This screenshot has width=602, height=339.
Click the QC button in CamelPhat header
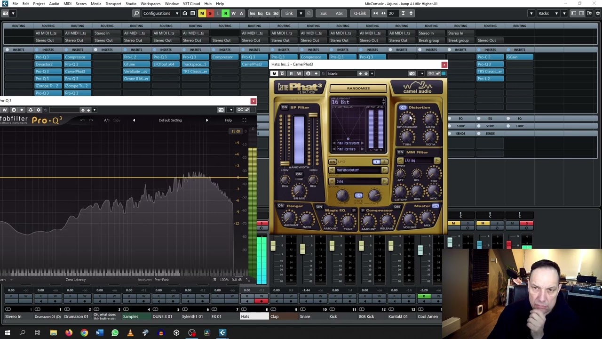point(431,73)
